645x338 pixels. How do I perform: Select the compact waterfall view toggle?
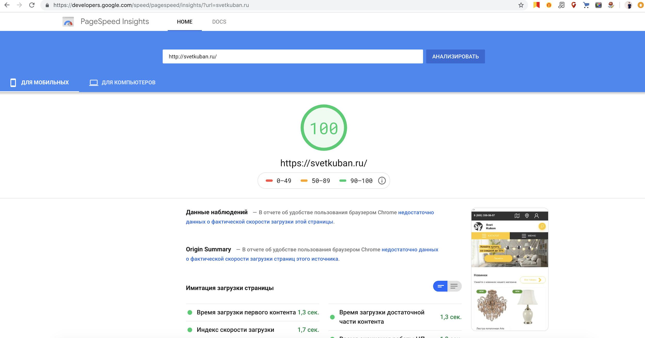tap(441, 286)
